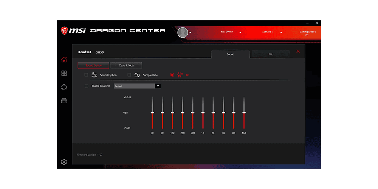Click the 30 Hz equalizer slider
This screenshot has height=189, width=378.
152,113
